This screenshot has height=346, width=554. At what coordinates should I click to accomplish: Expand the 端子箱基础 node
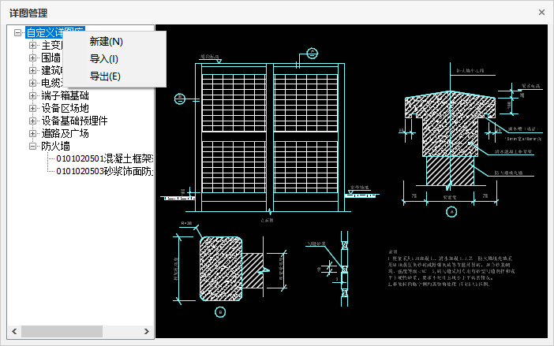point(33,96)
